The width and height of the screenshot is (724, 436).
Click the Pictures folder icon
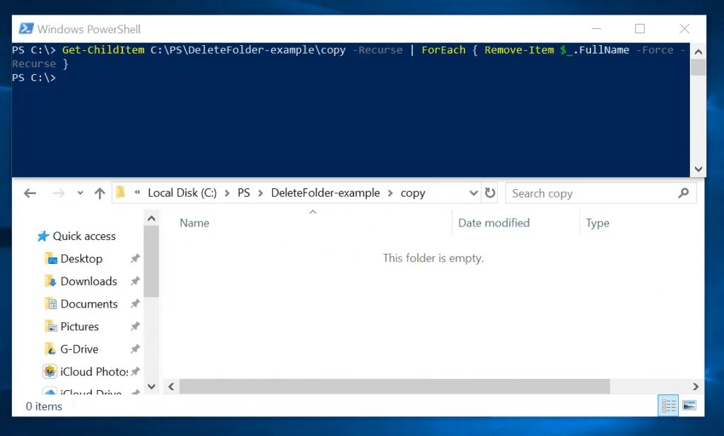[50, 327]
